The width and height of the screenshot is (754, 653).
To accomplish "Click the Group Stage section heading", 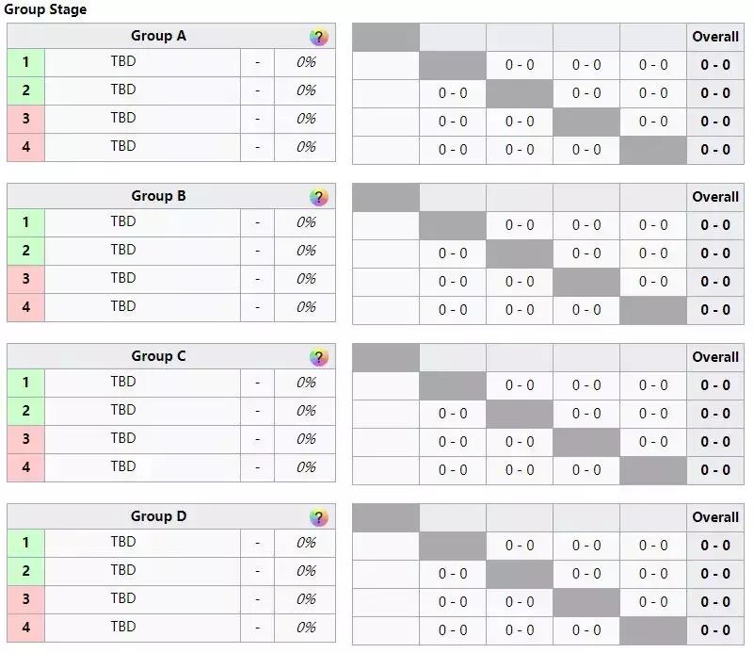I will 47,9.
